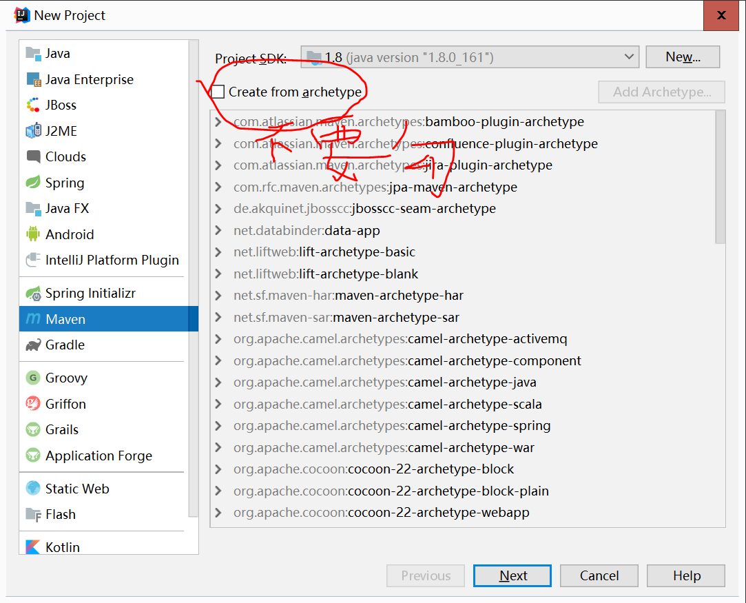Click the Cancel button

[x=599, y=576]
